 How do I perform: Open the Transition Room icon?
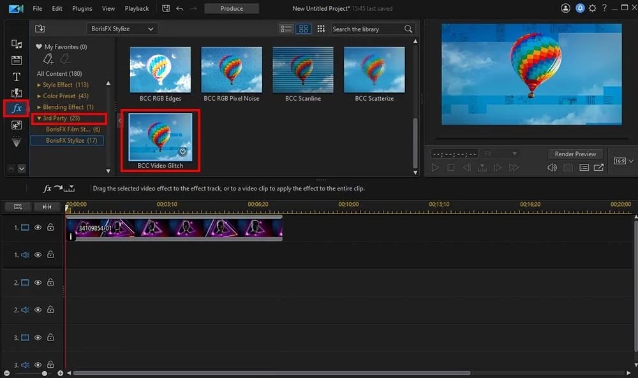(x=17, y=92)
